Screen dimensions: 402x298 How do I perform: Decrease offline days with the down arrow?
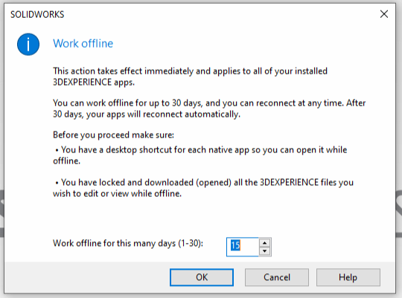coord(264,251)
